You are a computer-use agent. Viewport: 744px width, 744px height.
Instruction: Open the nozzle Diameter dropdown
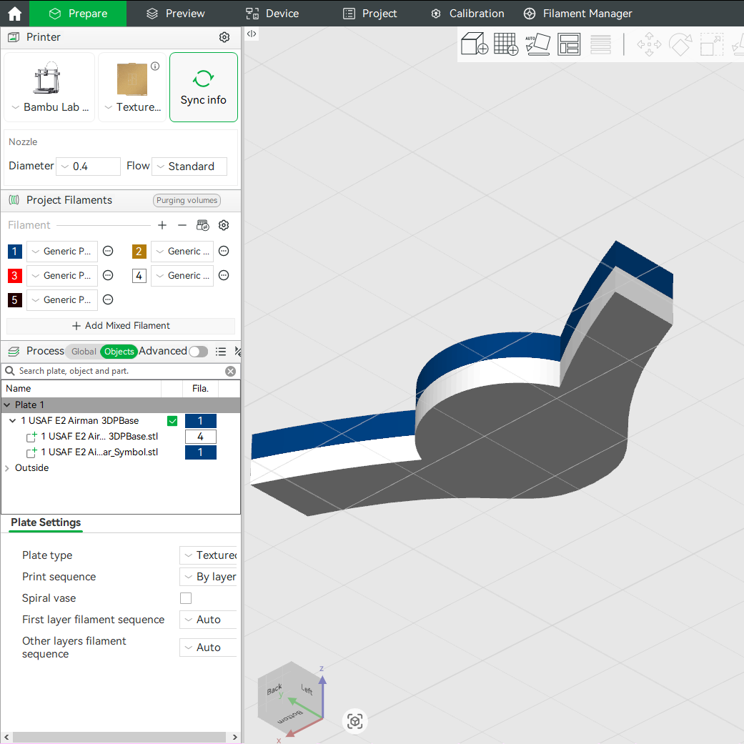(x=88, y=167)
